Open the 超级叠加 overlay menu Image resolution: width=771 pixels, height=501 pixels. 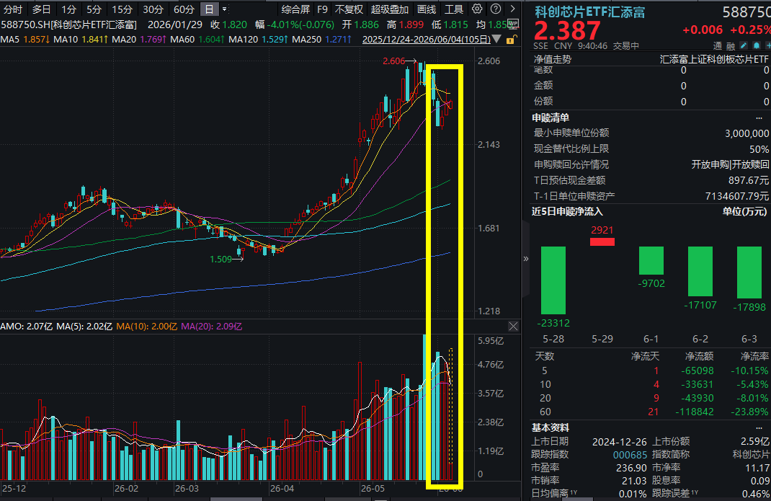(389, 9)
